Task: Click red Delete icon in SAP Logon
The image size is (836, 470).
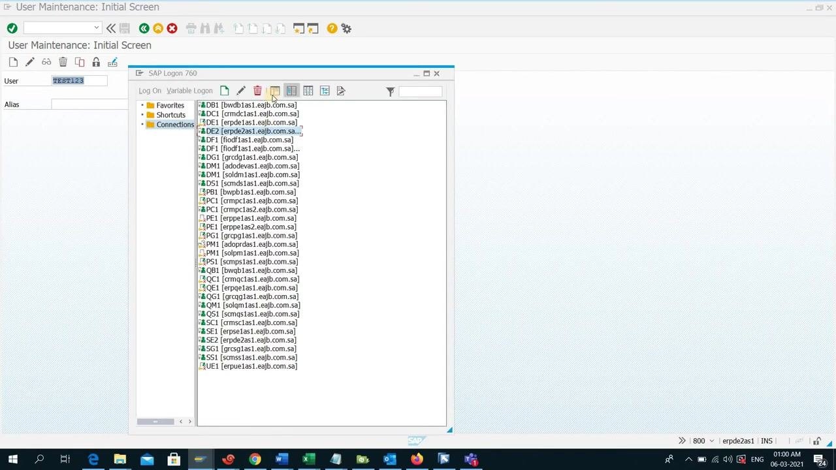Action: click(x=257, y=91)
